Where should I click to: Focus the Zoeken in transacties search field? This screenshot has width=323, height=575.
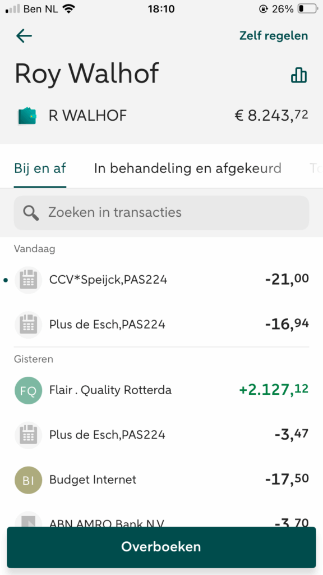click(161, 213)
